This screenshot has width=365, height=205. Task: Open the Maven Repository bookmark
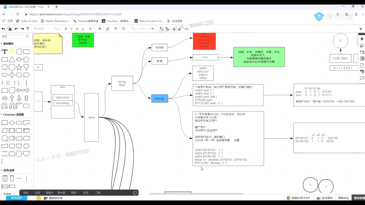(x=55, y=21)
